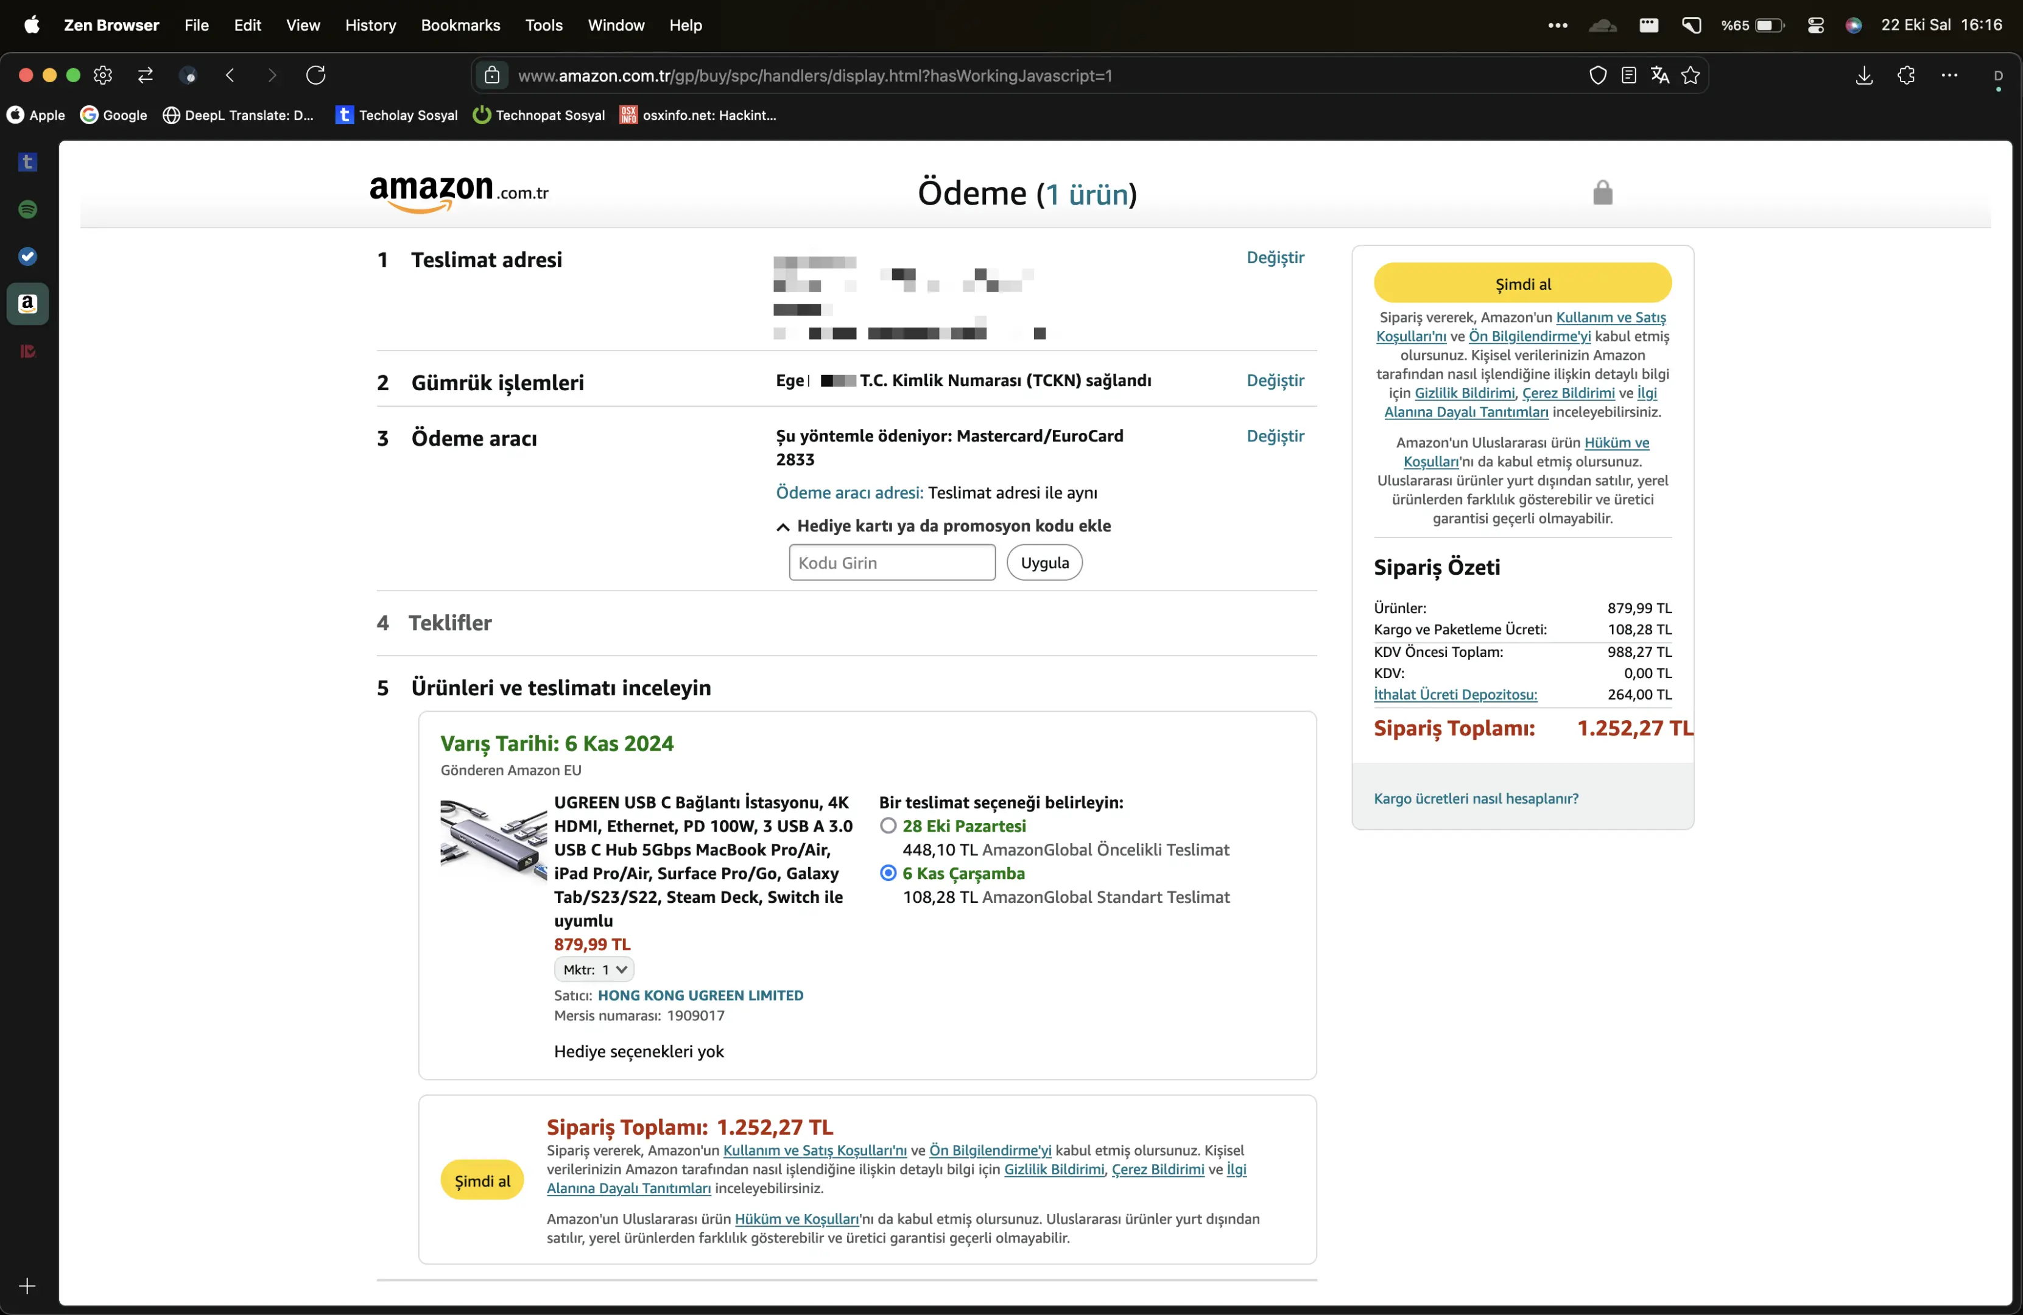The height and width of the screenshot is (1315, 2023).
Task: Open the Çerez Bildirimi link in sidebar
Action: pyautogui.click(x=1568, y=393)
